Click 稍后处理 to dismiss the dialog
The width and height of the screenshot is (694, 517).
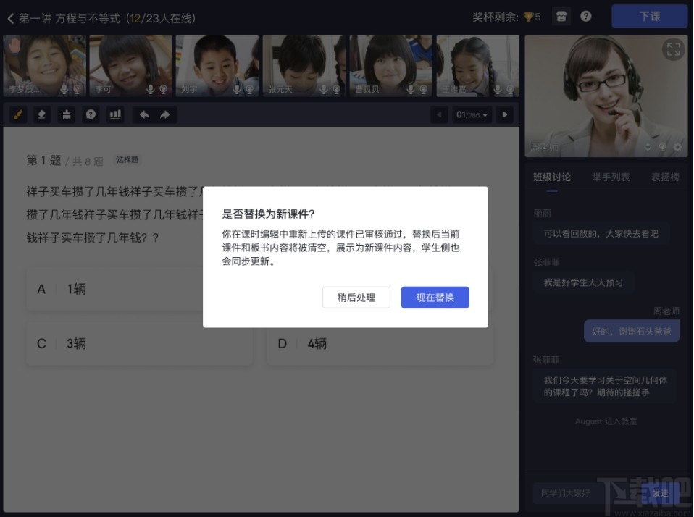(356, 297)
